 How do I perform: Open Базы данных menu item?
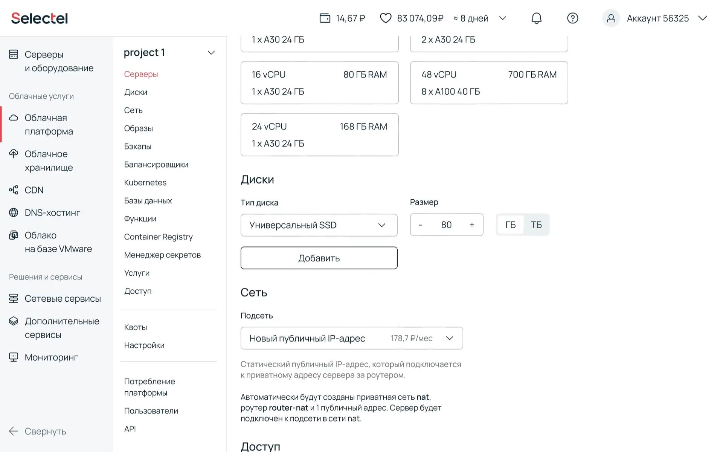pyautogui.click(x=148, y=201)
